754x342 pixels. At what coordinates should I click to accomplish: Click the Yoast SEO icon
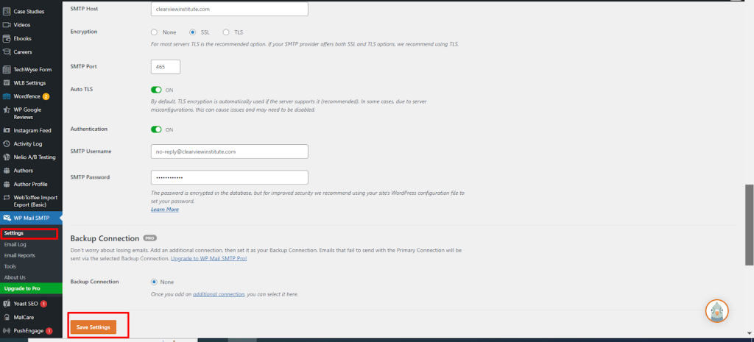click(x=7, y=304)
